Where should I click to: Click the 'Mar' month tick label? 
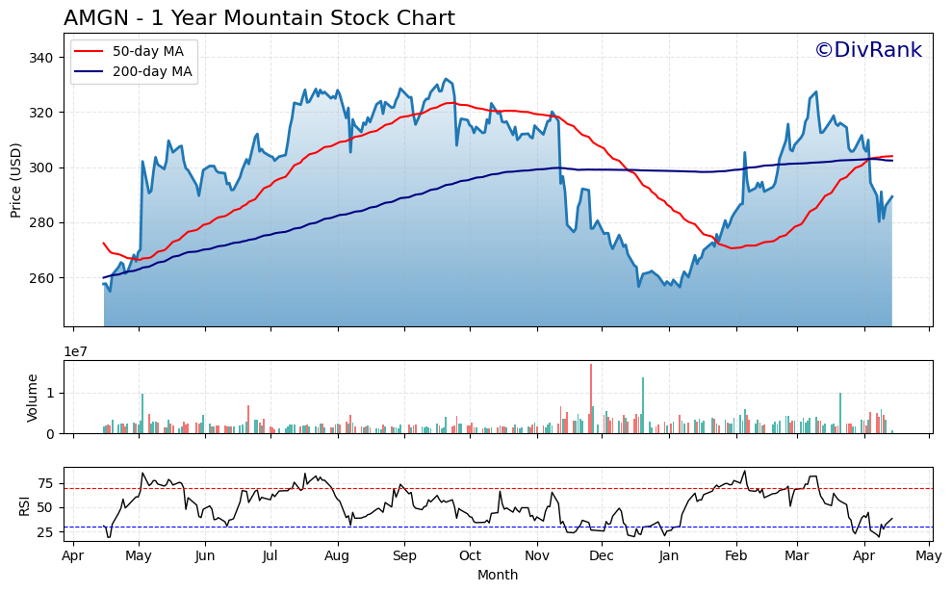797,555
